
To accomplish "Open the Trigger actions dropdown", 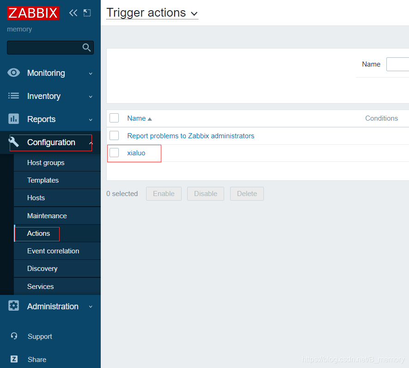I will coord(153,13).
